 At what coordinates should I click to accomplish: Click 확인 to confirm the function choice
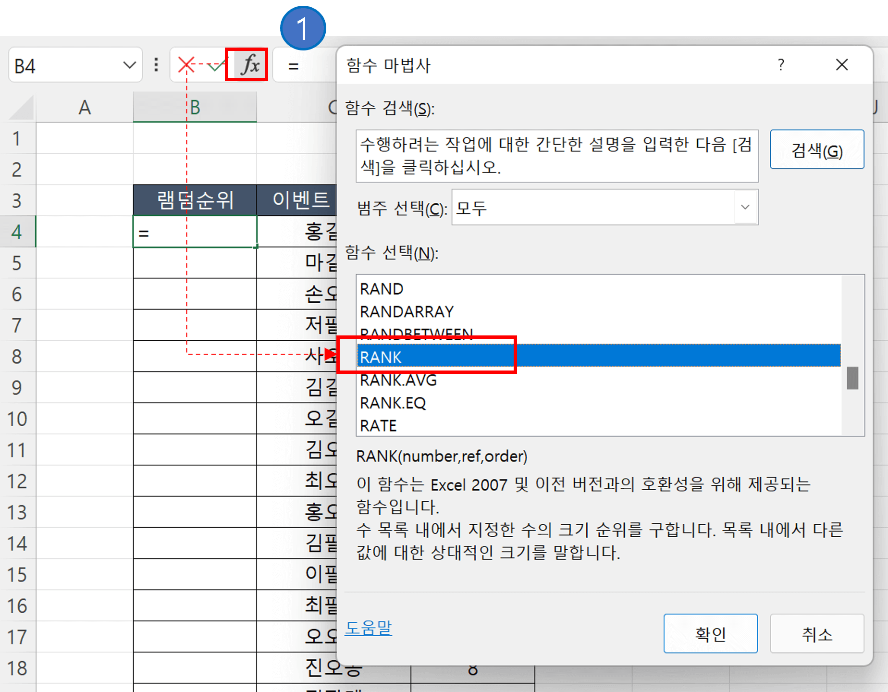coord(711,633)
